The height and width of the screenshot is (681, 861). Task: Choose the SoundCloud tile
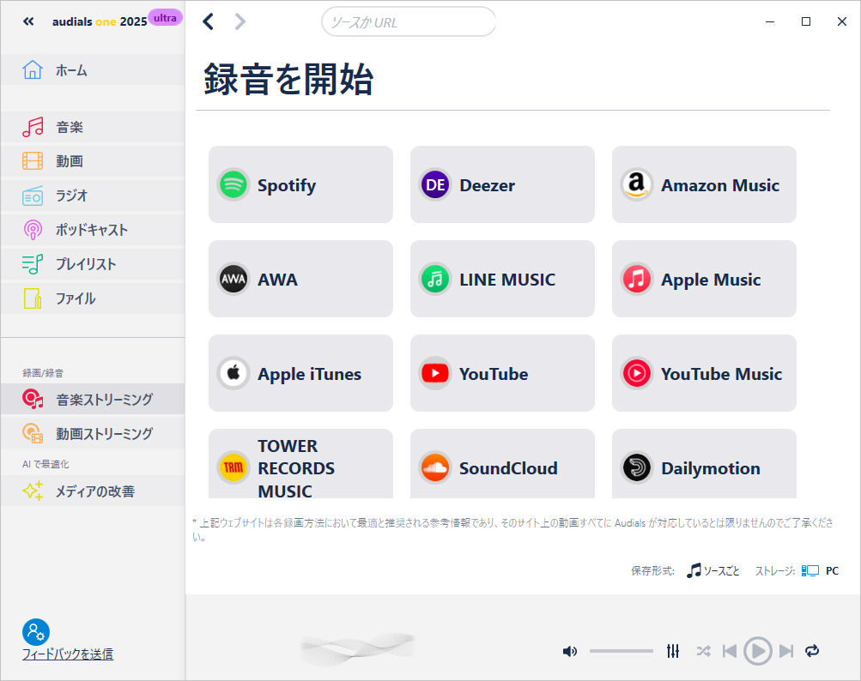tap(502, 464)
